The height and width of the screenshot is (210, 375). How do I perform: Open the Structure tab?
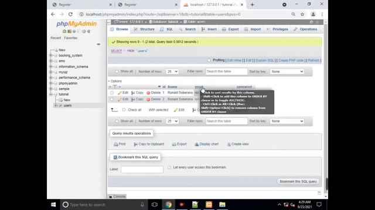[145, 29]
